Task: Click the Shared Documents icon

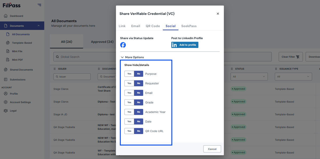Action: point(6,70)
